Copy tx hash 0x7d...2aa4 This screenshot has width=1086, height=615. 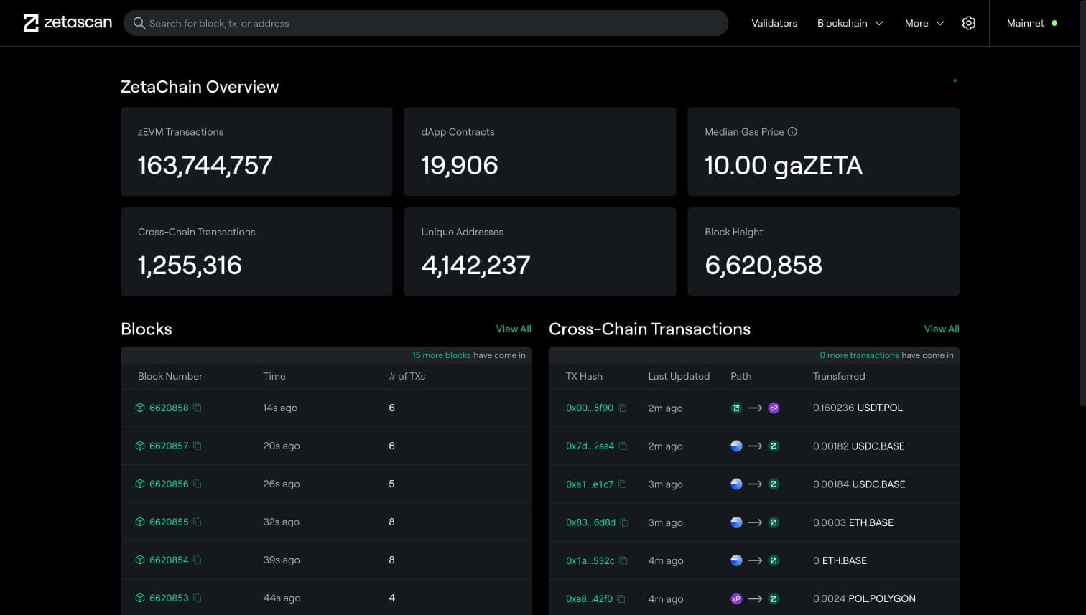point(623,446)
